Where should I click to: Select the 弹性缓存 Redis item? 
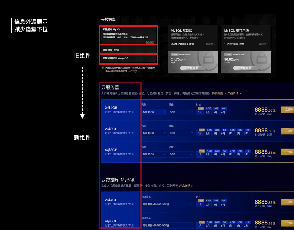(128, 50)
